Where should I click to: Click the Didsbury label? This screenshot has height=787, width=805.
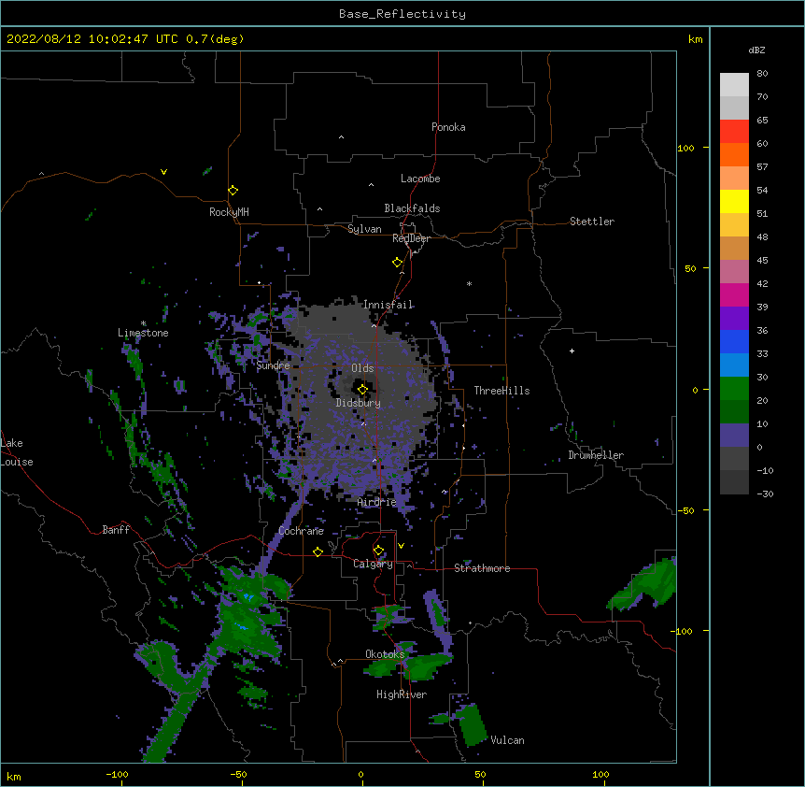[359, 403]
